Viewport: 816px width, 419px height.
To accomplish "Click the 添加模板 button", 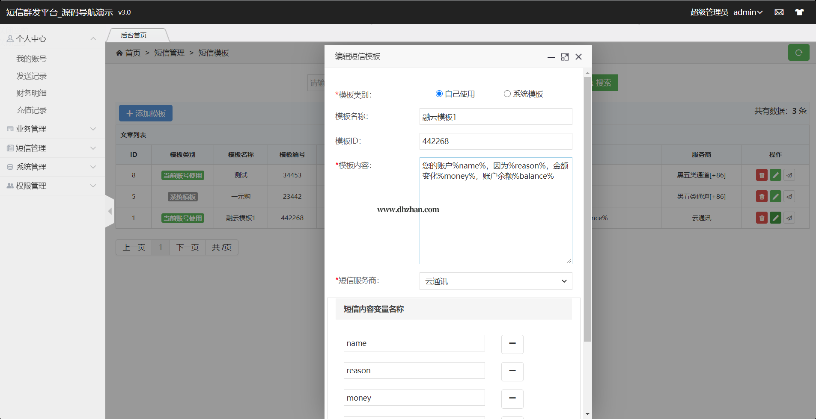I will pos(146,114).
